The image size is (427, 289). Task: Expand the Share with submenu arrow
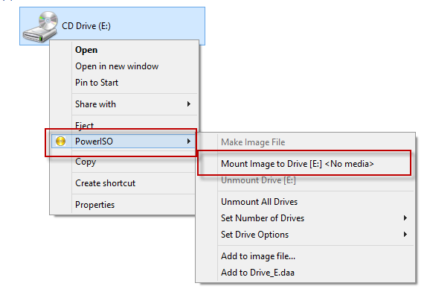[x=189, y=104]
